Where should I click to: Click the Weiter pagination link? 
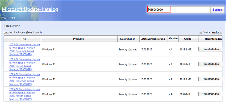[x=215, y=32]
